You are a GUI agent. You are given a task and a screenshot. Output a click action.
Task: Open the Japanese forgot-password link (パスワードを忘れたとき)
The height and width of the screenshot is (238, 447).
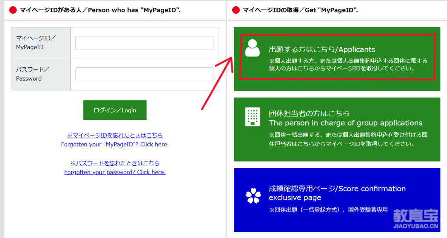click(x=115, y=163)
